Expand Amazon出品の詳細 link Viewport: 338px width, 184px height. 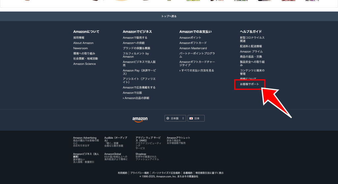136,98
